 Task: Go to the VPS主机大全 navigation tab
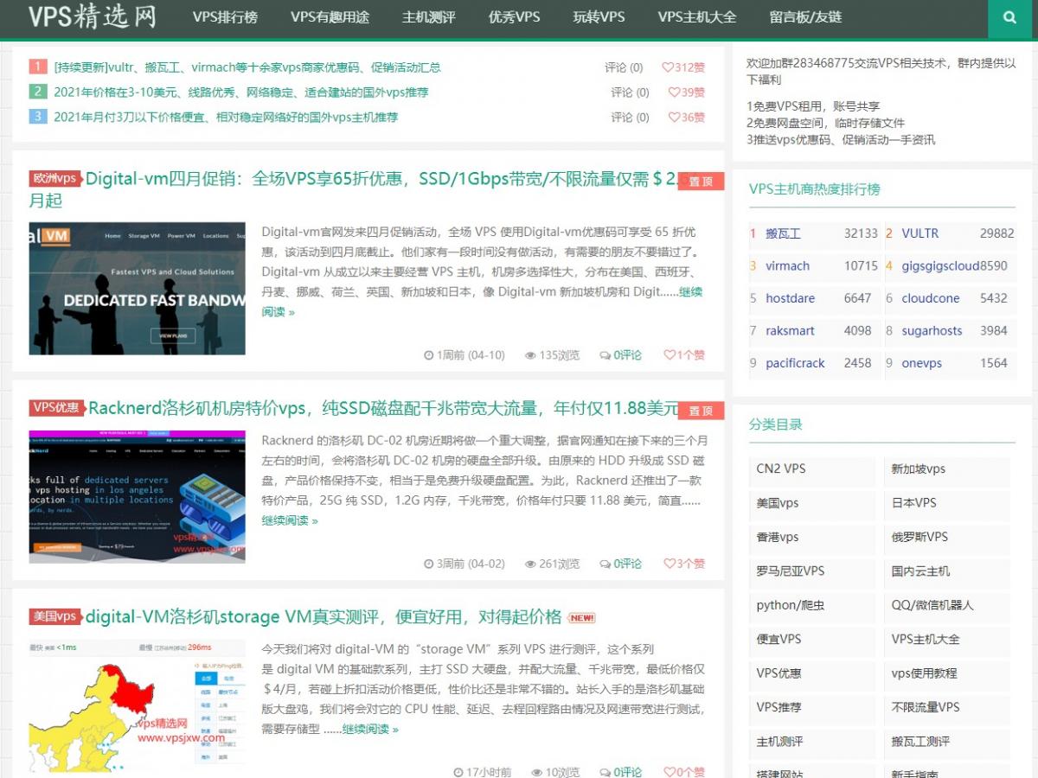697,17
